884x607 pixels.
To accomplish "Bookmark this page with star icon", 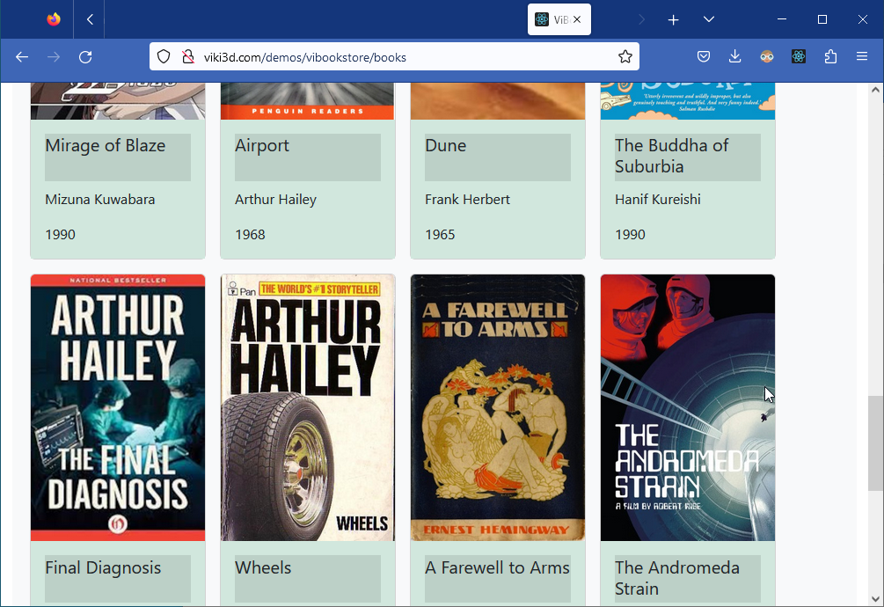I will (x=625, y=57).
